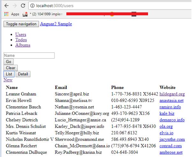Click email Sherwood@rosamond.me

[x=79, y=139]
